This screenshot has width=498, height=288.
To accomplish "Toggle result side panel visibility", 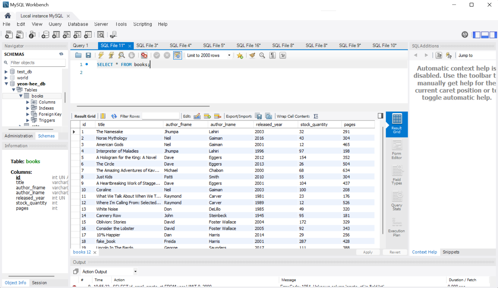I will [x=380, y=116].
